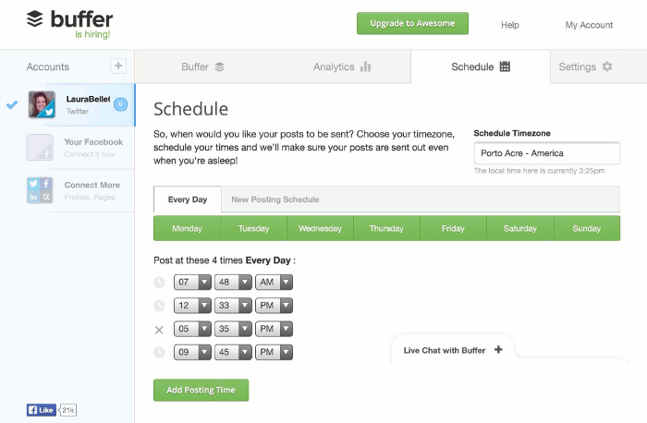Switch to the Analytics tab
Screen dimensions: 647x423
(342, 66)
